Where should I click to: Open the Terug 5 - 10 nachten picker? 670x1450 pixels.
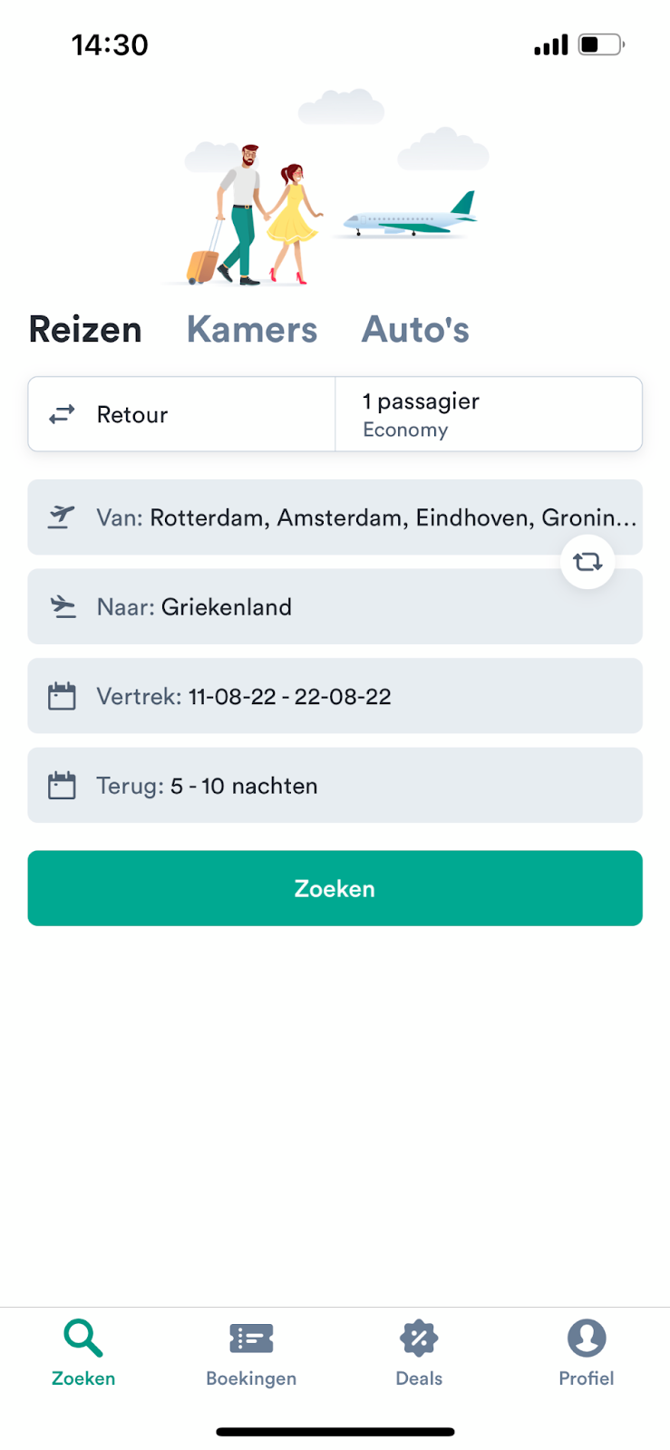(335, 785)
